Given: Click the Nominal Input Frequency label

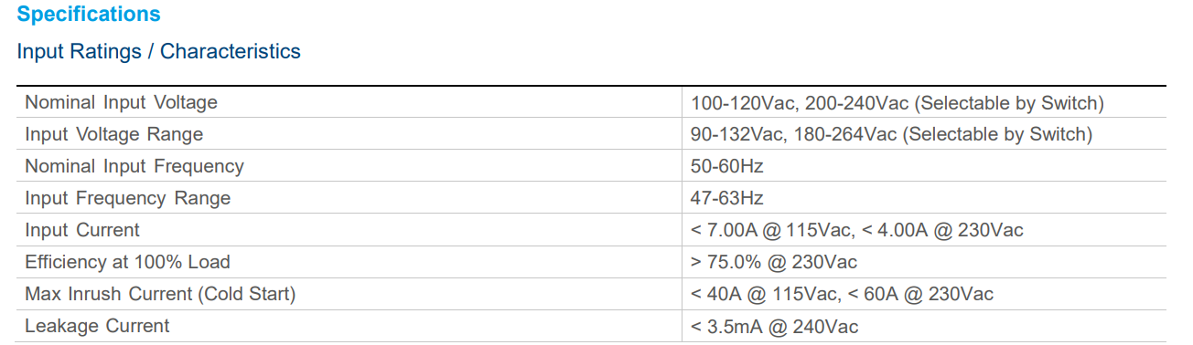Looking at the screenshot, I should click(x=134, y=166).
